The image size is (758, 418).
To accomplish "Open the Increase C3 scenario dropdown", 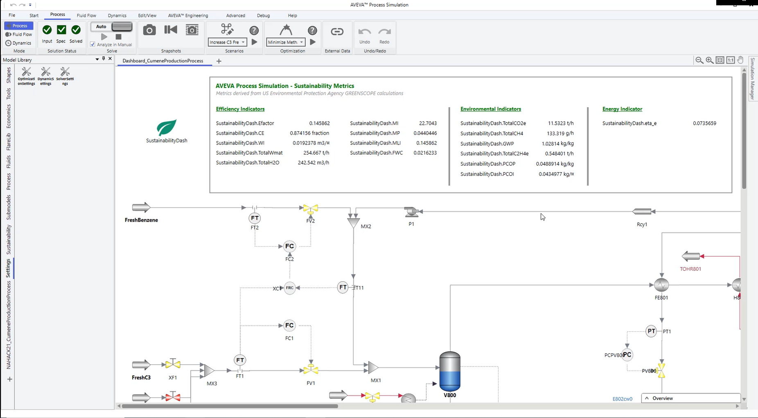I will point(243,42).
